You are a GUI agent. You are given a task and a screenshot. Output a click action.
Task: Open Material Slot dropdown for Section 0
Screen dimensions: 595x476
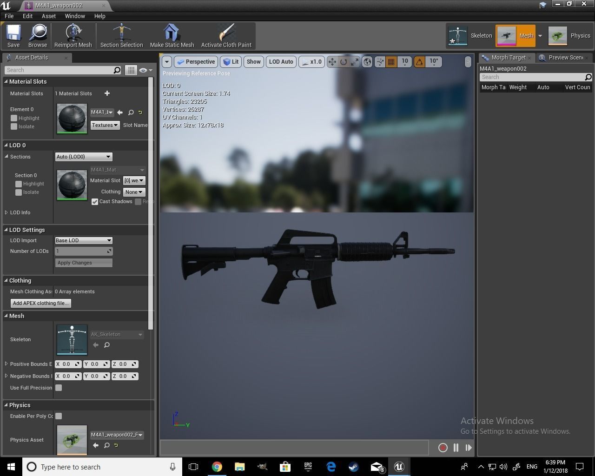[x=134, y=180]
